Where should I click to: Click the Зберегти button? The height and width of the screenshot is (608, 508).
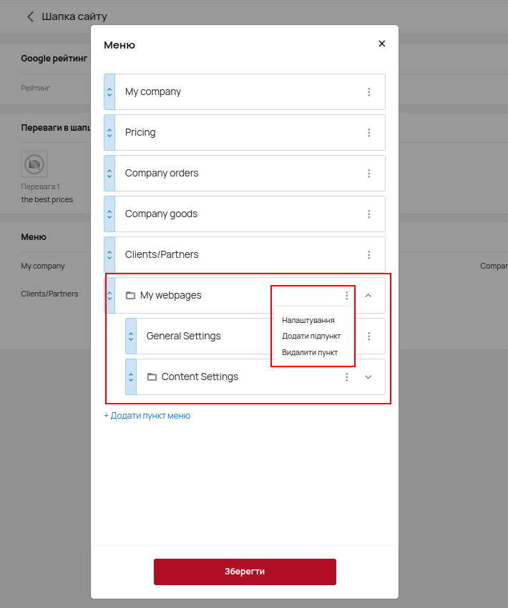(x=245, y=572)
